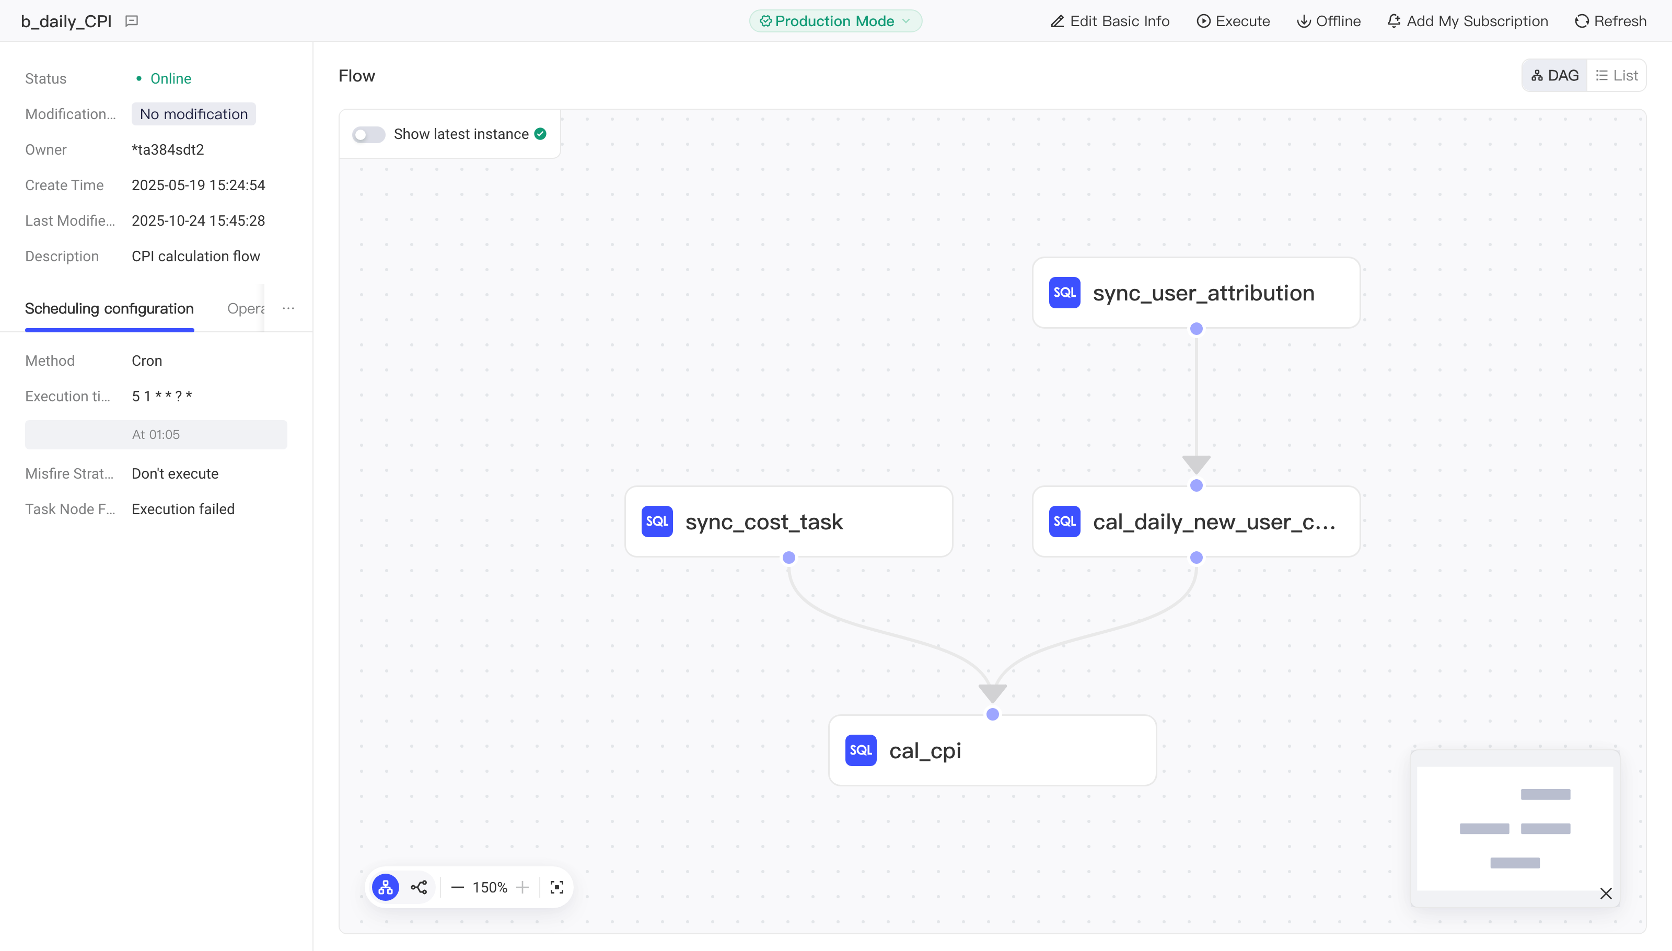
Task: Open the Production Mode dropdown
Action: pos(835,21)
